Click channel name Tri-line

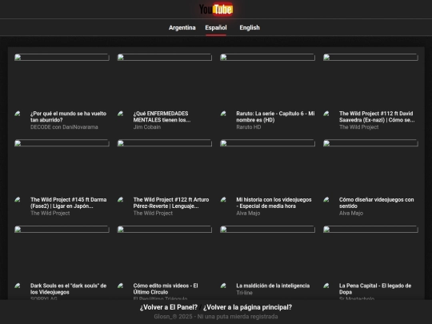pyautogui.click(x=244, y=293)
